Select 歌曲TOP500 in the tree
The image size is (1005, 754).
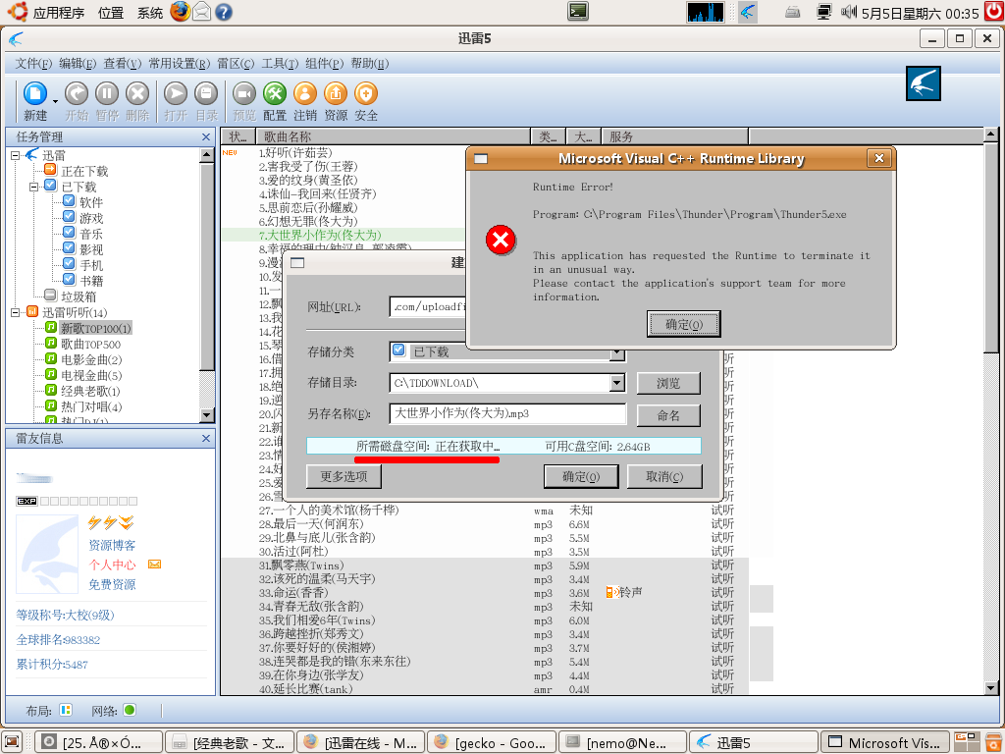[x=90, y=345]
